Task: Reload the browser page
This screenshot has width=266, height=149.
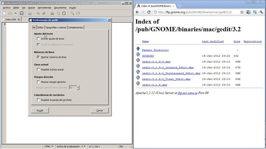Action: point(149,12)
